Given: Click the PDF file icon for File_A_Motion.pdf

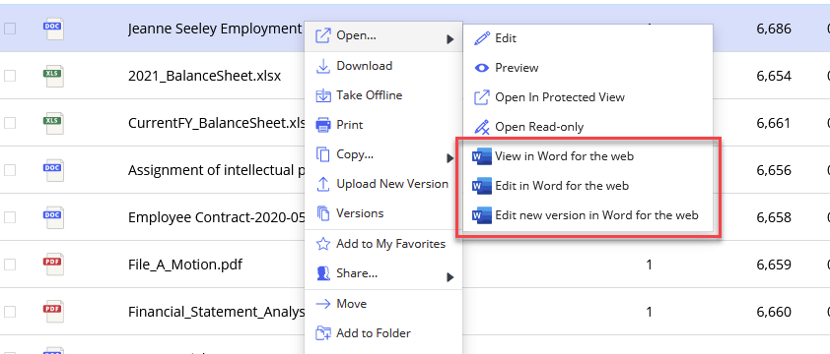Looking at the screenshot, I should [53, 265].
